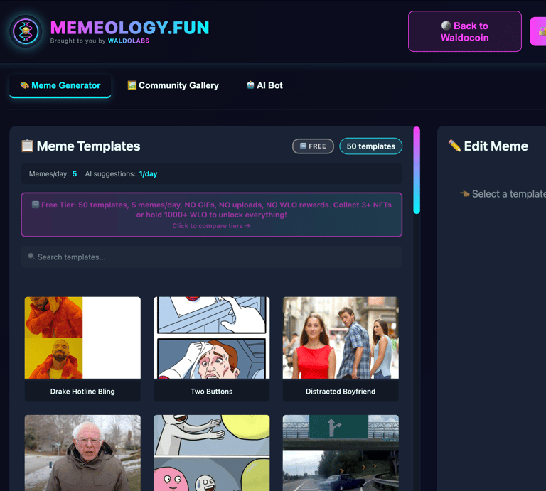Select the Two Buttons template image
546x491 pixels.
tap(211, 338)
